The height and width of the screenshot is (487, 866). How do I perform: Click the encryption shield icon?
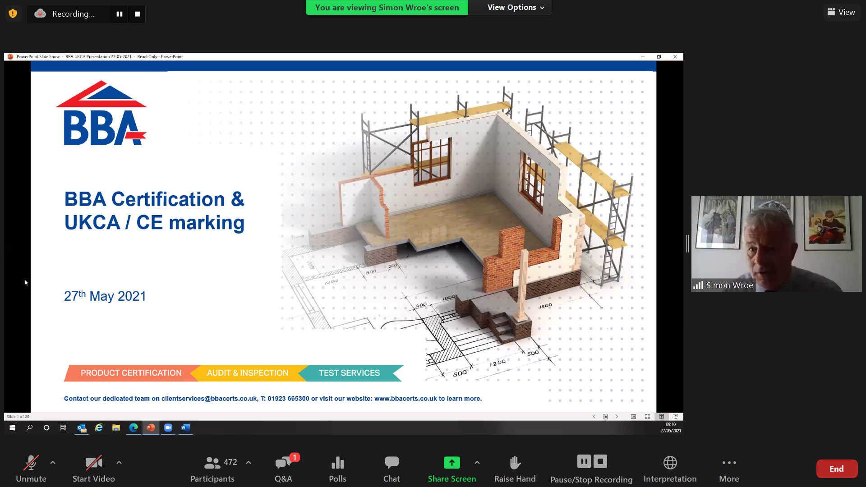click(13, 14)
